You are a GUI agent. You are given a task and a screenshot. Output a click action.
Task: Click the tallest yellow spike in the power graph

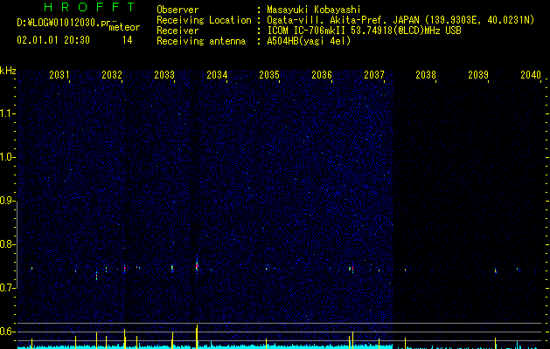click(x=197, y=336)
